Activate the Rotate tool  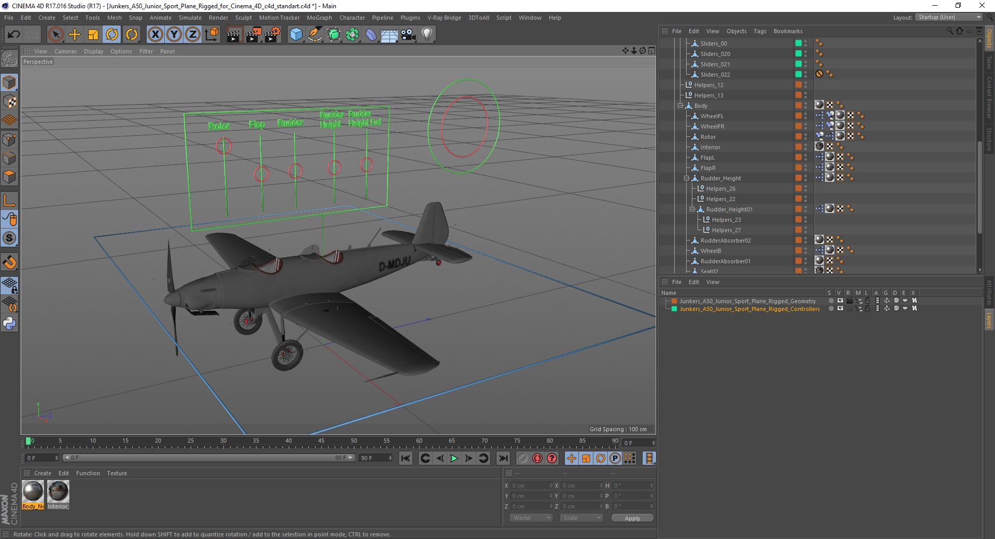point(112,35)
